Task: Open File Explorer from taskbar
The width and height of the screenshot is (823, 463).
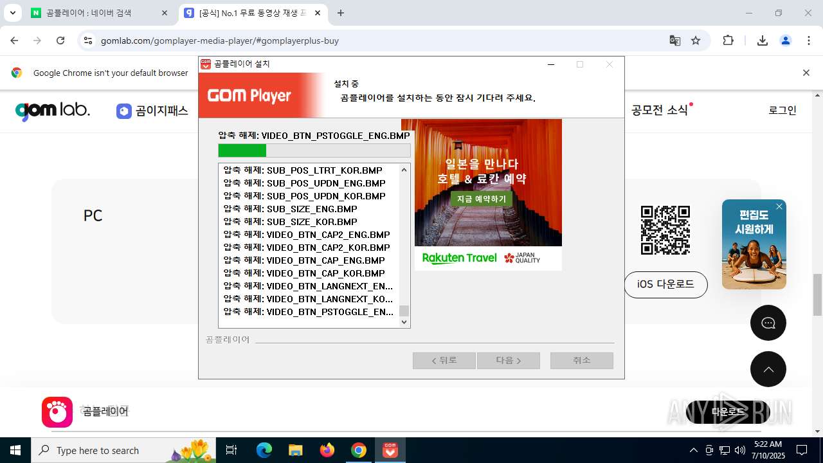Action: 296,450
